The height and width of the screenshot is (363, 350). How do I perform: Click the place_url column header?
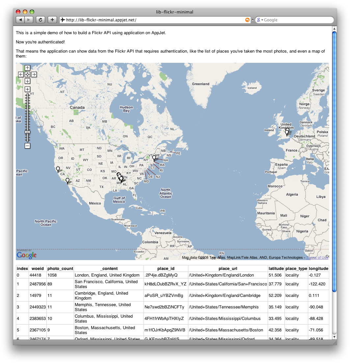[228, 269]
